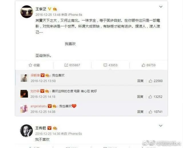Reply to the 13:50 comment via 回复
183x148 pixels.
140,81
